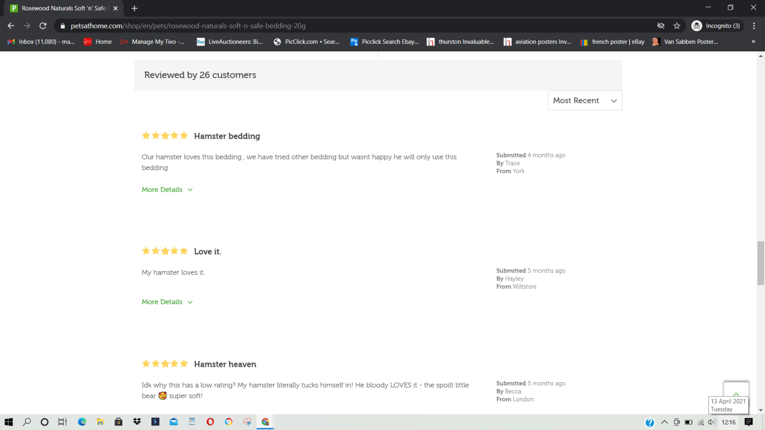Open Microsoft Edge from the taskbar
Viewport: 765px width, 430px height.
[x=82, y=422]
